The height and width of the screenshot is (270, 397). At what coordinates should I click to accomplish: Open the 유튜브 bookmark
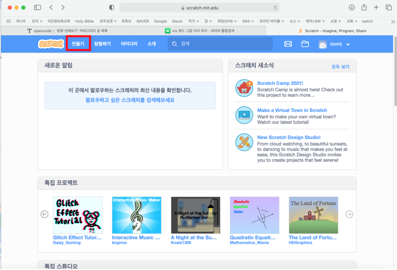tap(126, 21)
